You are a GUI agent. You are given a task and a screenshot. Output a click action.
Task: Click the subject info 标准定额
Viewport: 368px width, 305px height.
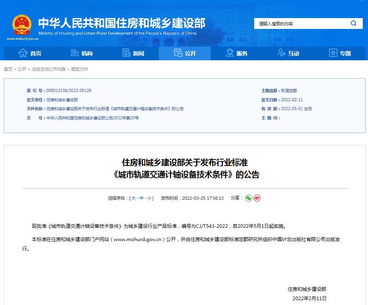point(289,91)
